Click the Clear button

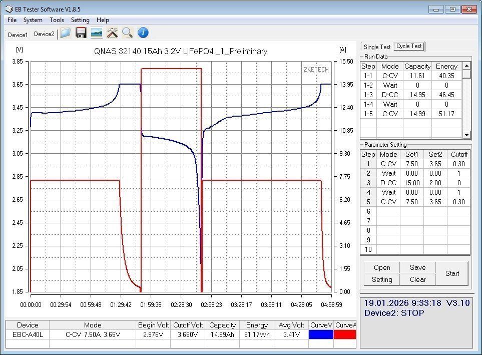[x=417, y=279]
